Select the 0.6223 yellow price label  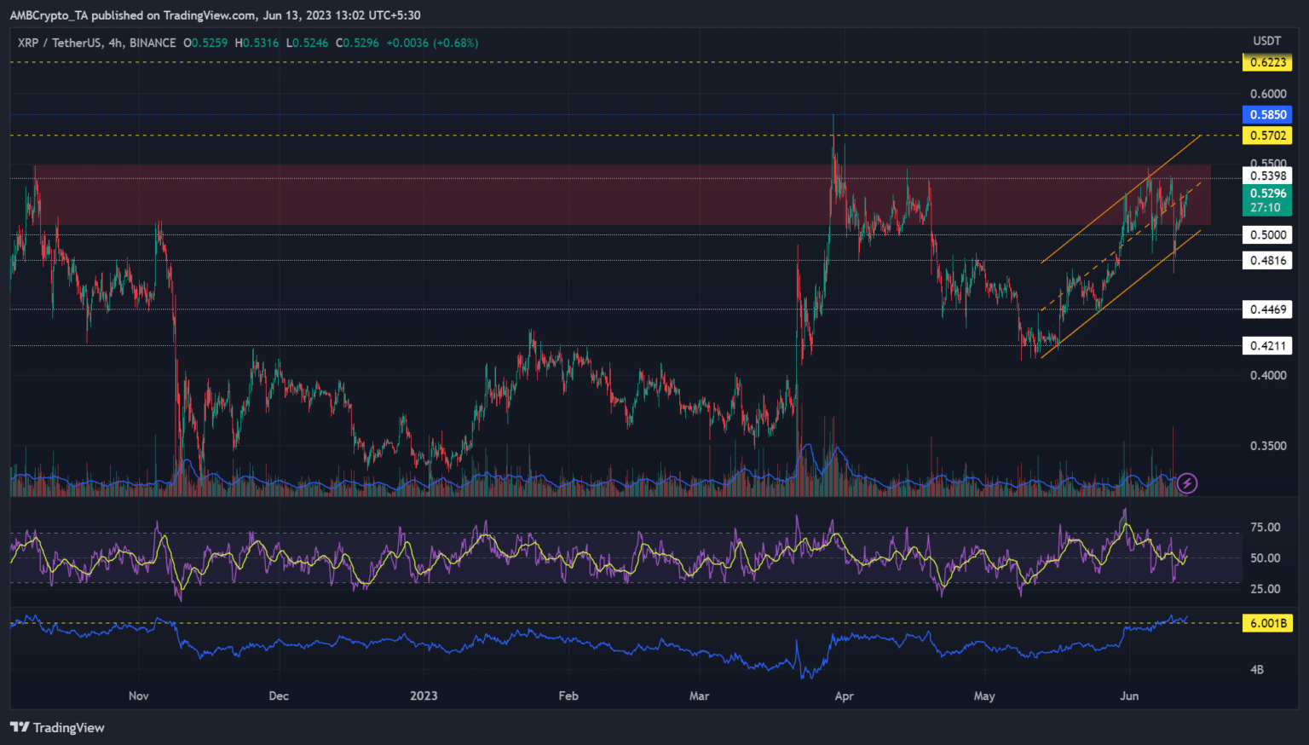[1267, 62]
